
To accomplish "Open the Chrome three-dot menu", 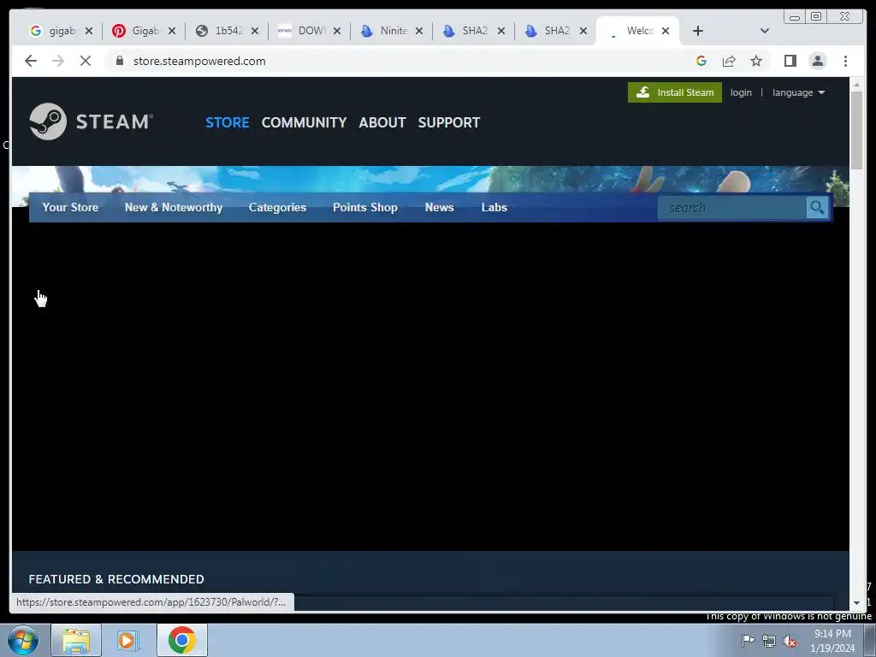I will 845,61.
